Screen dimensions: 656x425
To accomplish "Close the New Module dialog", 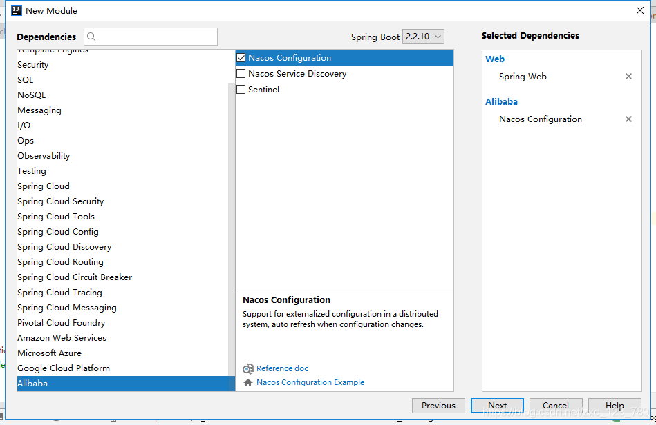I will coord(640,10).
